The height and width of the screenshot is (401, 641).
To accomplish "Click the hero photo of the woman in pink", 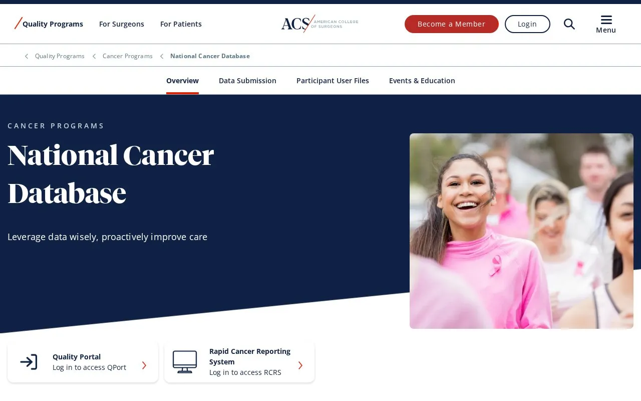I will pyautogui.click(x=521, y=231).
